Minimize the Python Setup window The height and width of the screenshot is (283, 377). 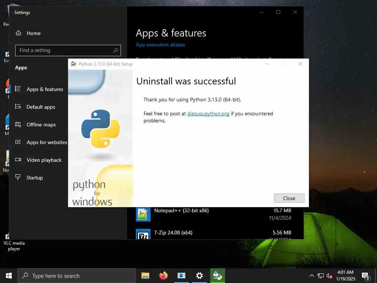267,64
